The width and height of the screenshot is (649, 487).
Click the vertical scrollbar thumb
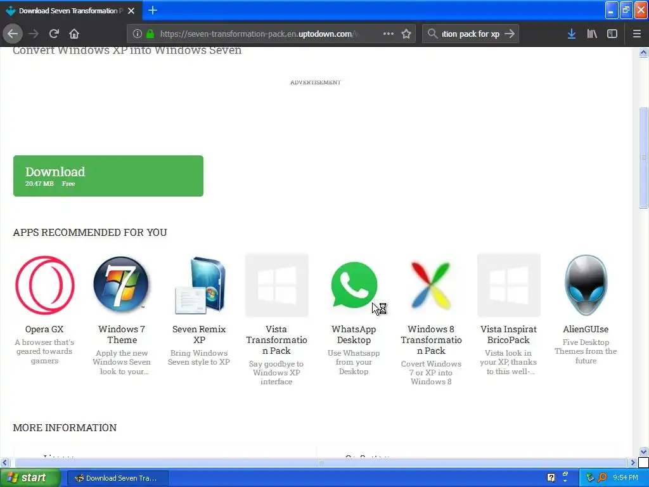[x=643, y=158]
